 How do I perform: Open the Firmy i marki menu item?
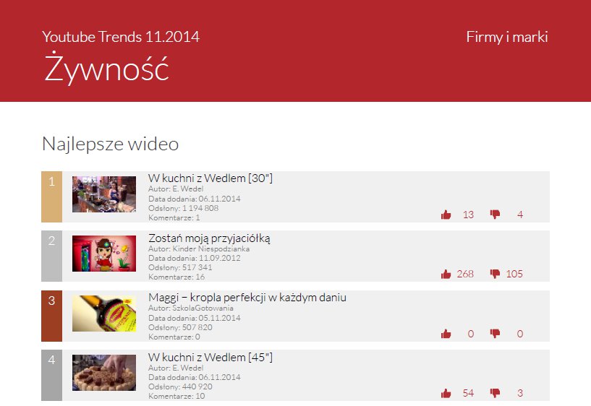click(506, 37)
